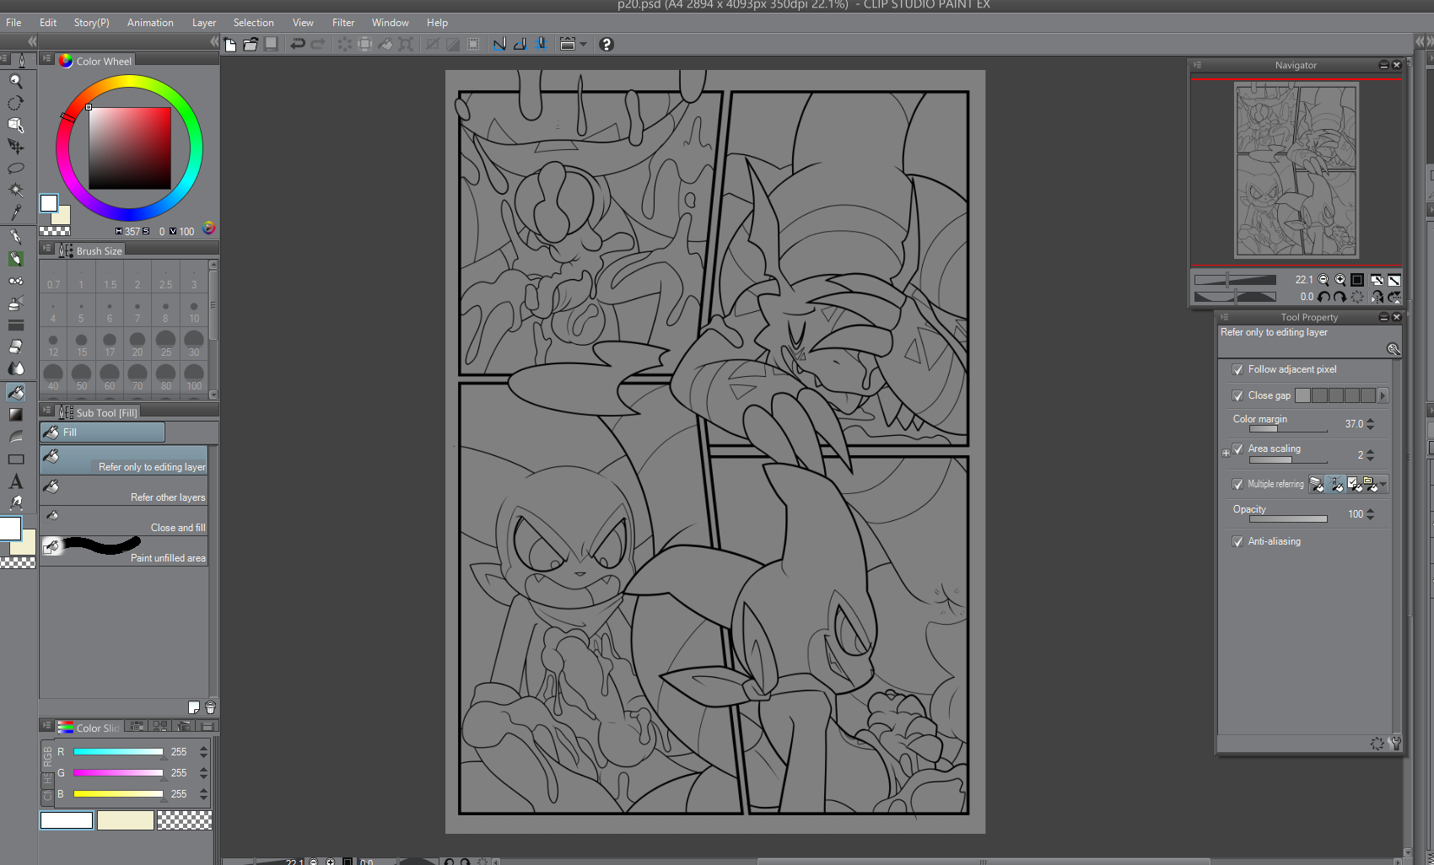Select the Blend droplet tool

coord(15,368)
